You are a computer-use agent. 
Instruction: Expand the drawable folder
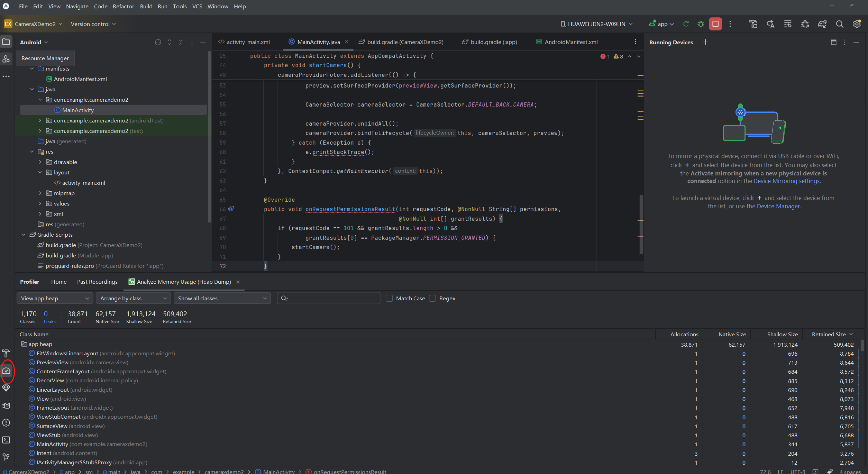coord(40,162)
